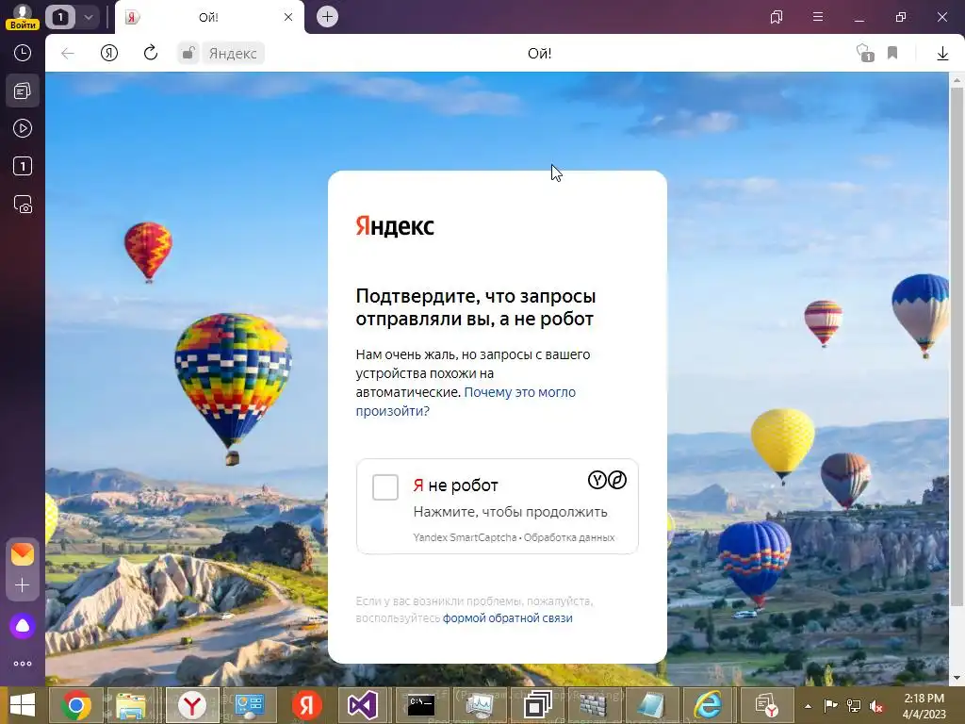Open File Explorer from taskbar
Screen dimensions: 965x724
[x=131, y=705]
